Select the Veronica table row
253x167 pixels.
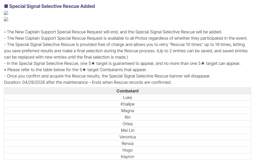128,137
